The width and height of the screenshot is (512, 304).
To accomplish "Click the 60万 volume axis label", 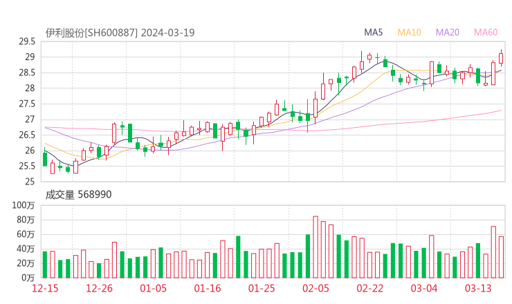I will pos(26,234).
